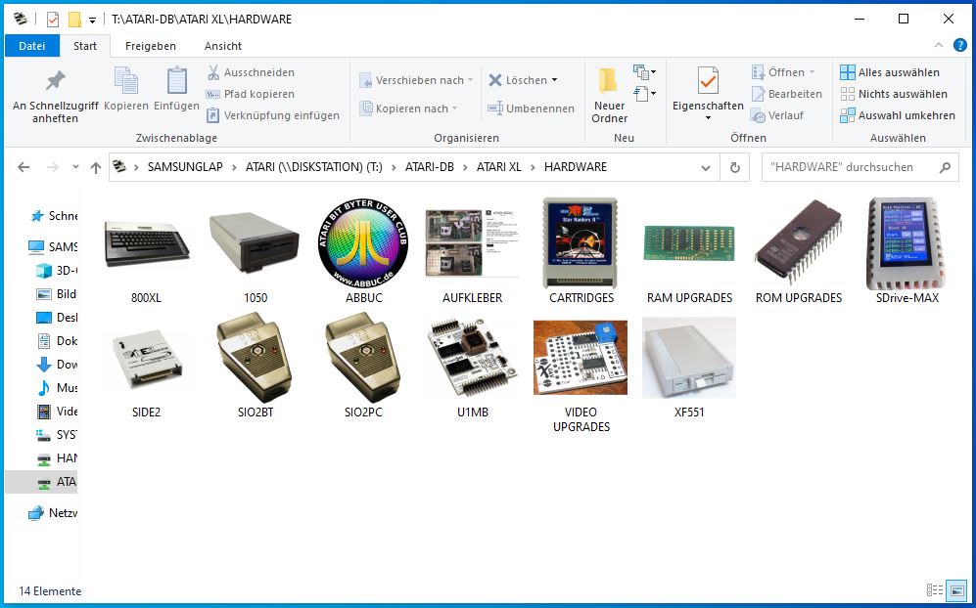Viewport: 976px width, 608px height.
Task: Click the "HARDWARE" durchsuchen search field
Action: click(x=860, y=167)
